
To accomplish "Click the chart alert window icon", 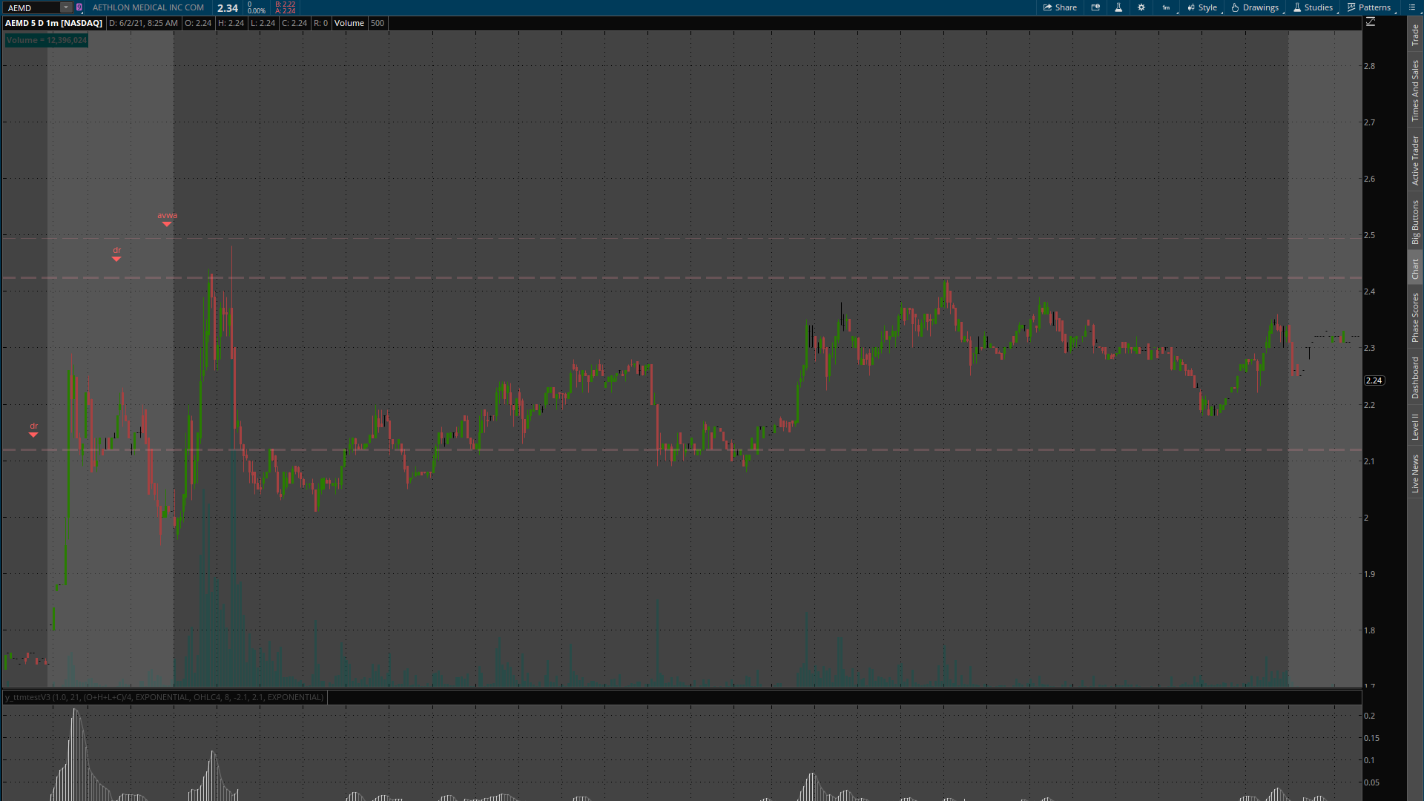I will [1095, 7].
